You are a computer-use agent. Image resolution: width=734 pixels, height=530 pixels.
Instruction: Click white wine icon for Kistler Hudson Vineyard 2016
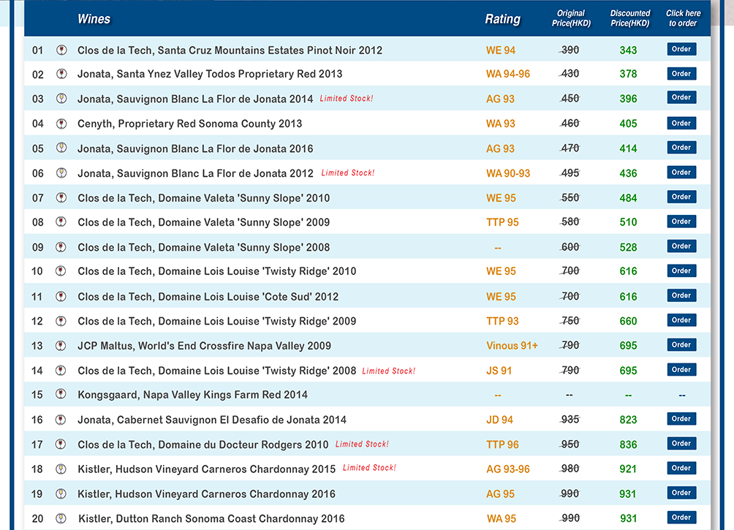[61, 493]
